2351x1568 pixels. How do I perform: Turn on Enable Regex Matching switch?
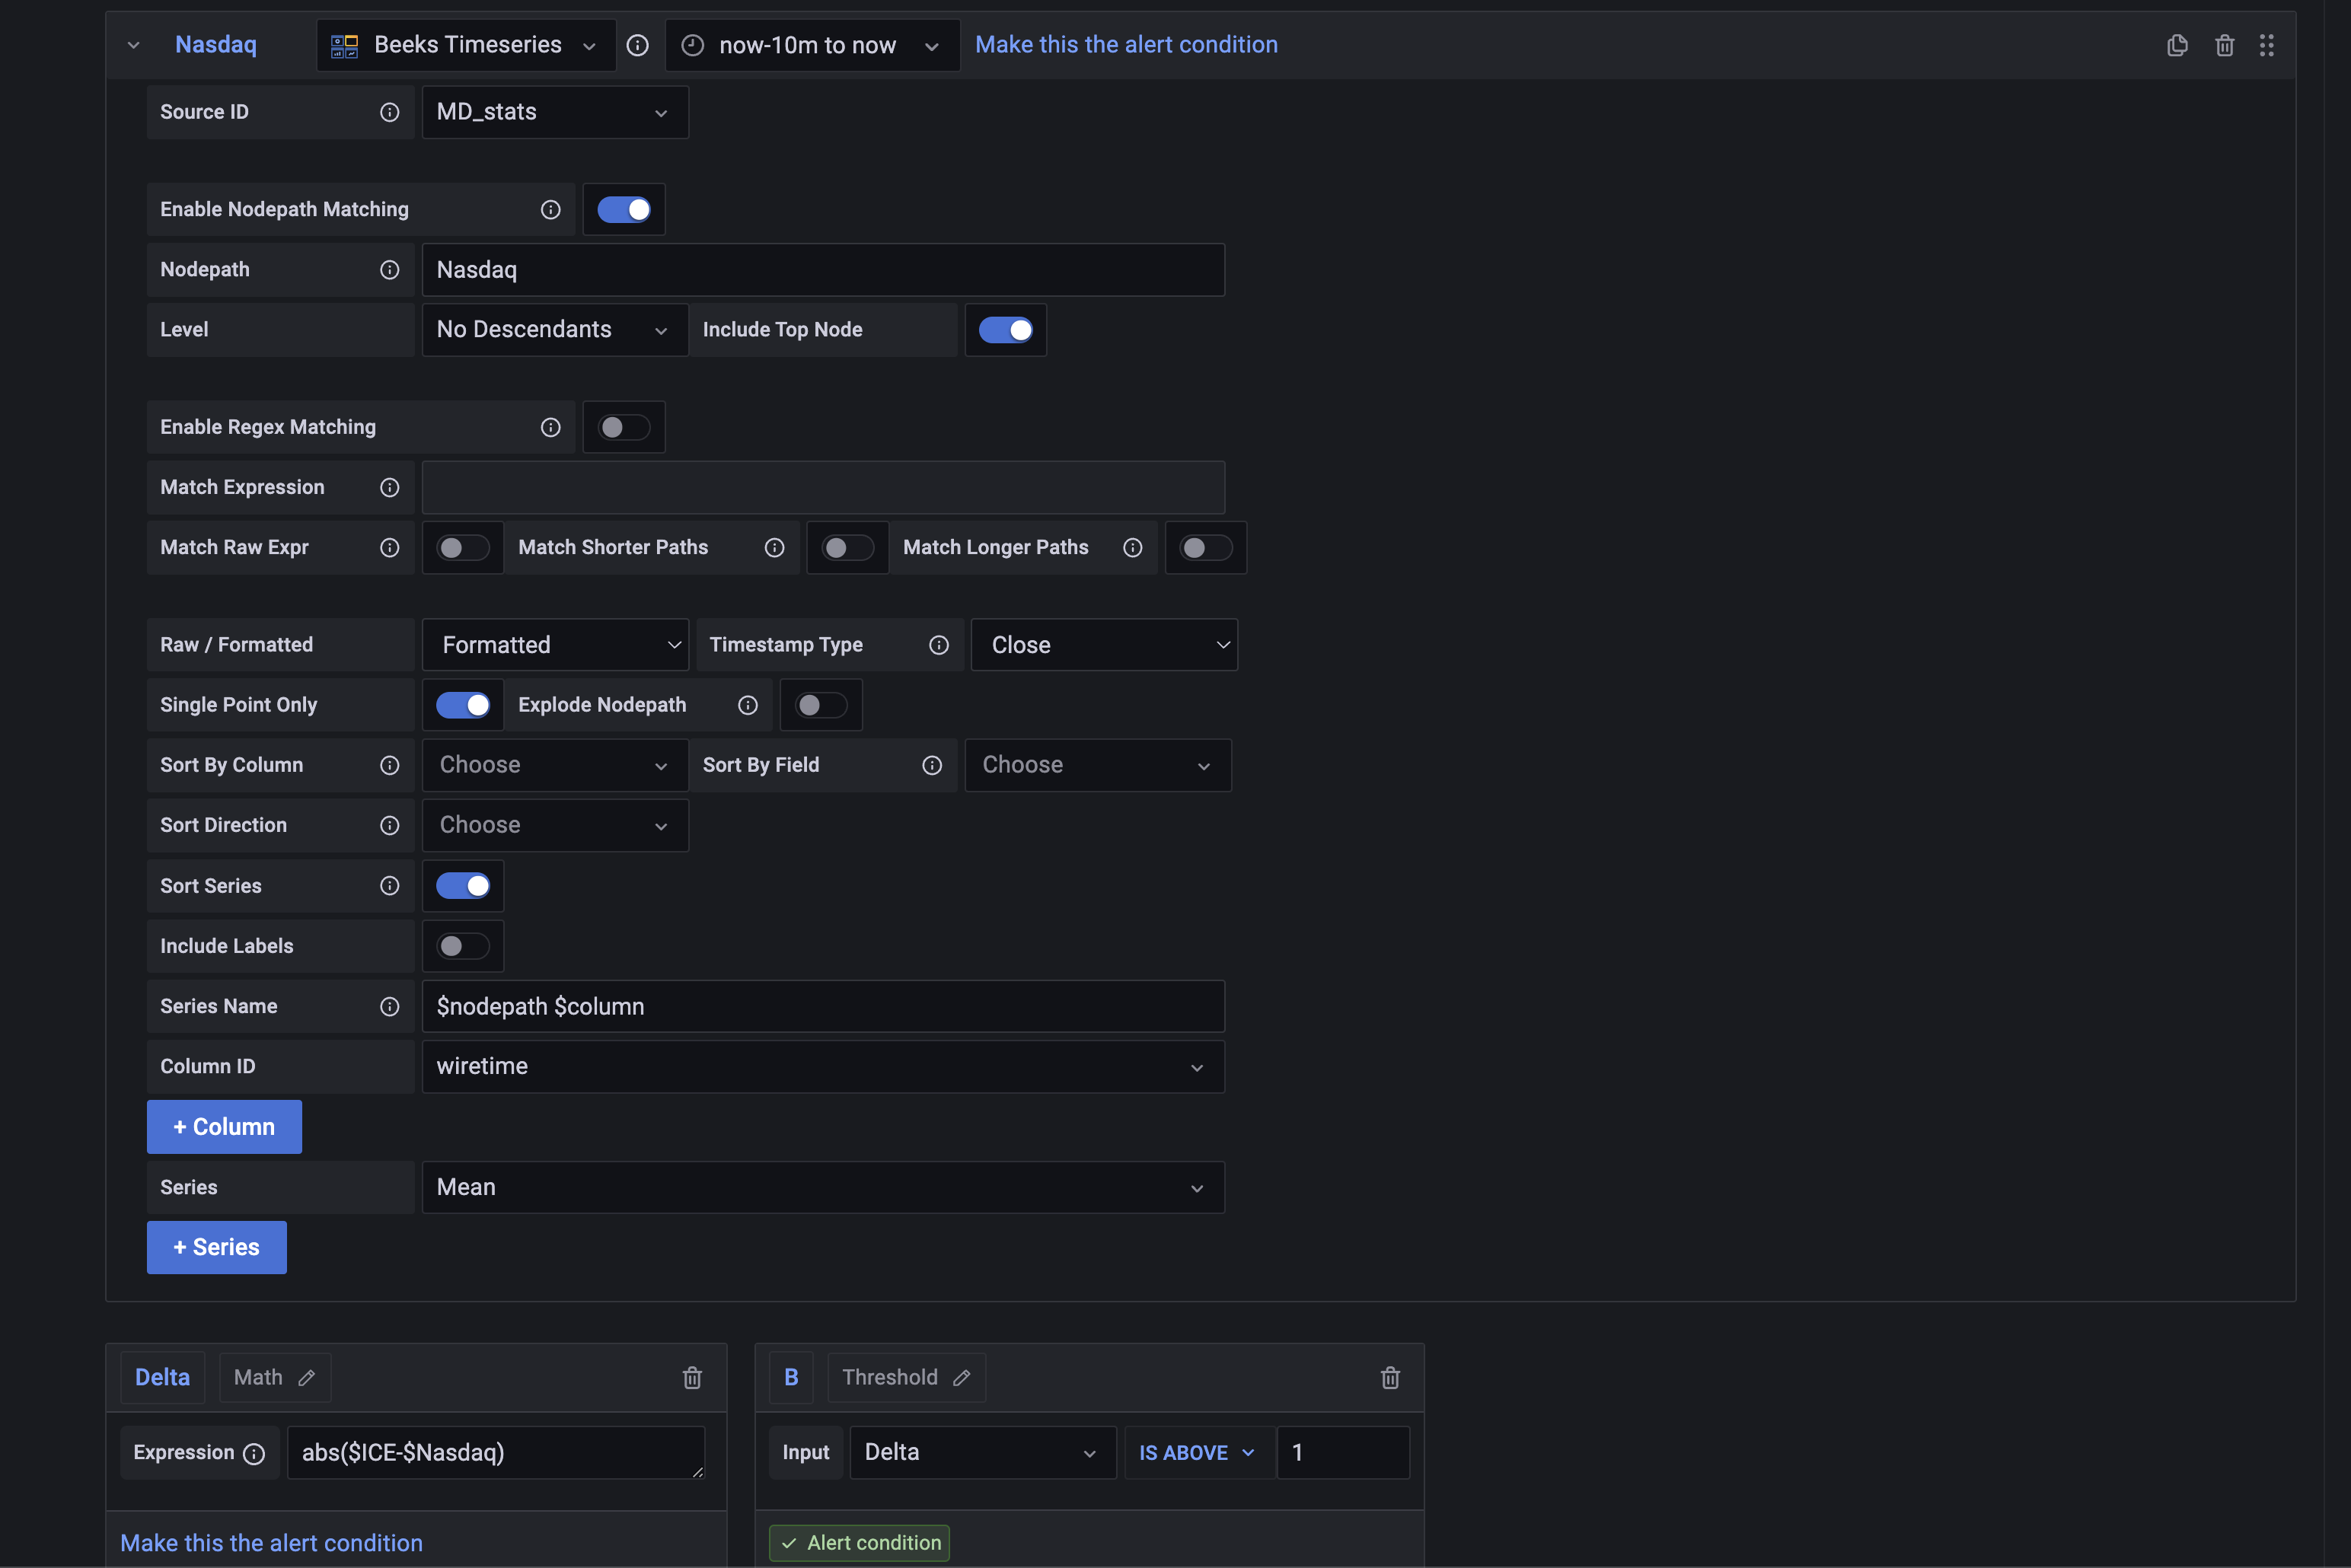pyautogui.click(x=624, y=427)
